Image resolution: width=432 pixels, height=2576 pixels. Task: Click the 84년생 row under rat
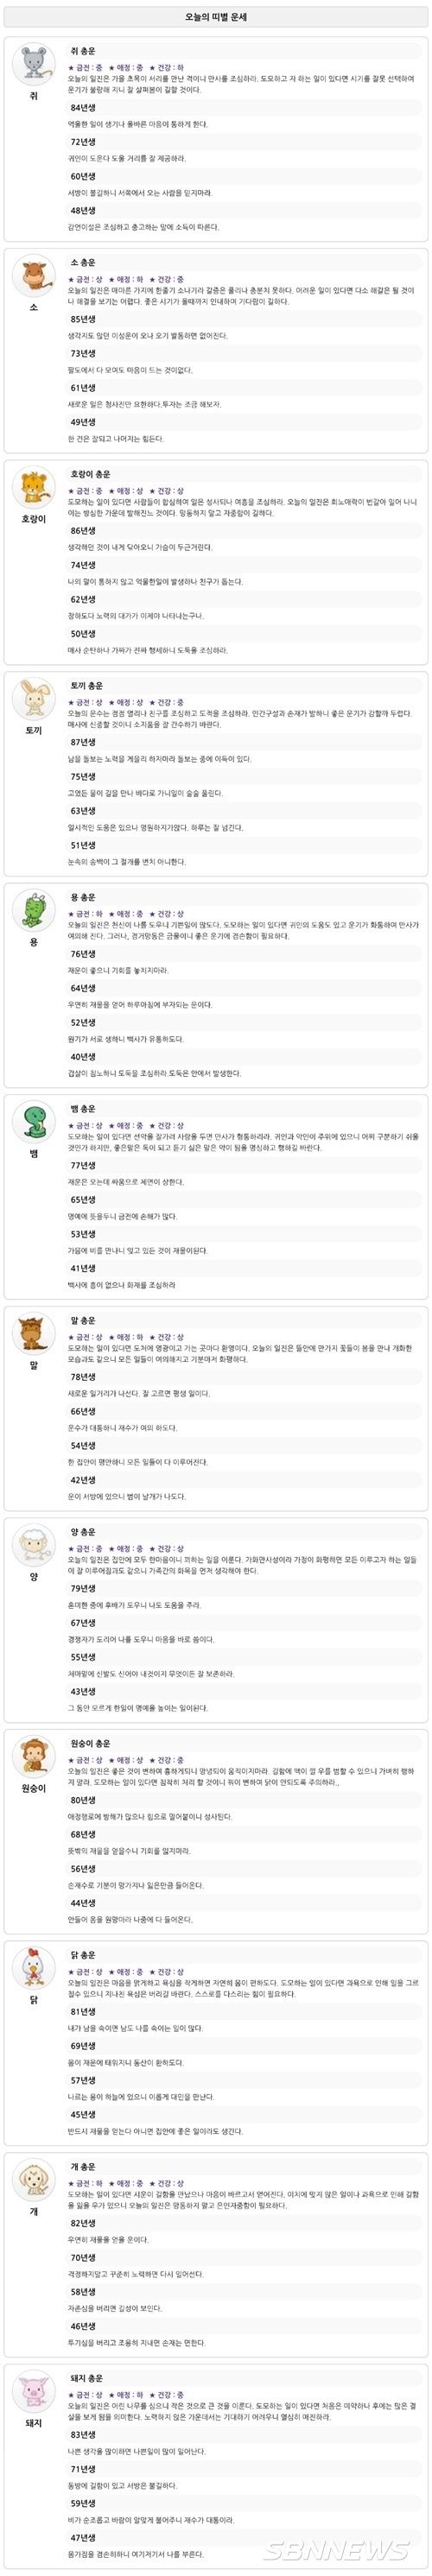pos(244,108)
